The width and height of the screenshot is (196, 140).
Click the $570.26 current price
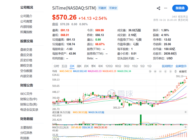(64, 17)
